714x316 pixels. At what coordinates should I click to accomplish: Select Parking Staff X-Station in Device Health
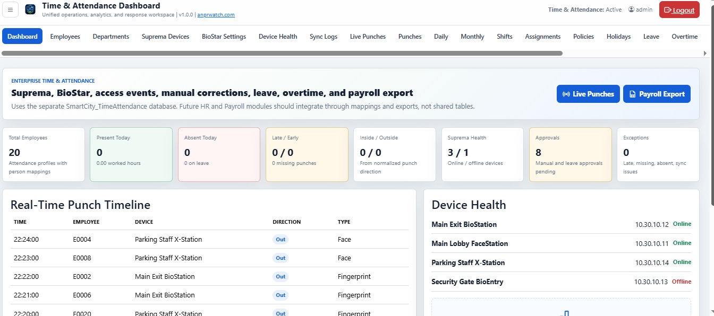[562, 262]
